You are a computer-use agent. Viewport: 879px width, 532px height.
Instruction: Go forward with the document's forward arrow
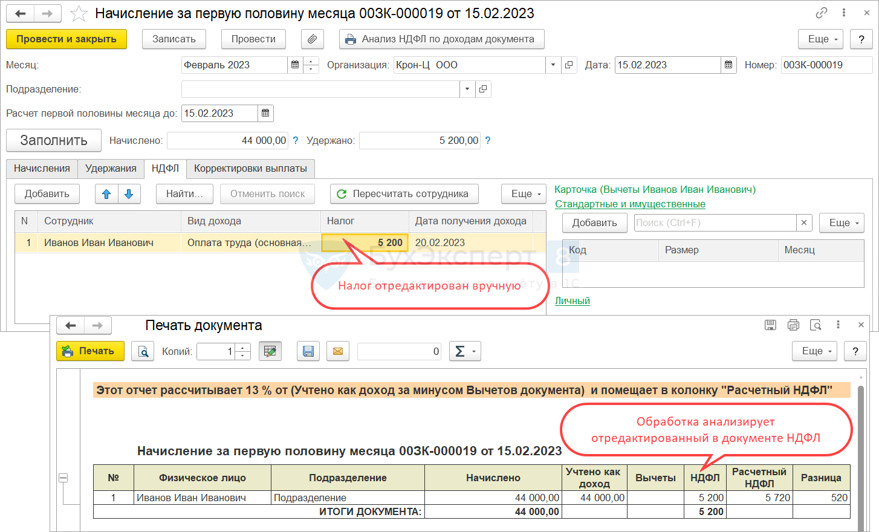(47, 13)
